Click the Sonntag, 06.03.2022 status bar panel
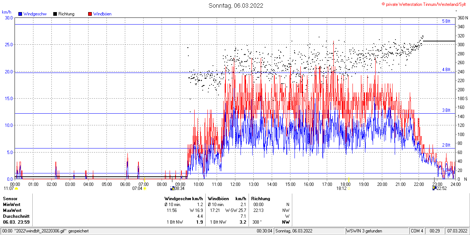The width and height of the screenshot is (470, 235). pos(310,231)
